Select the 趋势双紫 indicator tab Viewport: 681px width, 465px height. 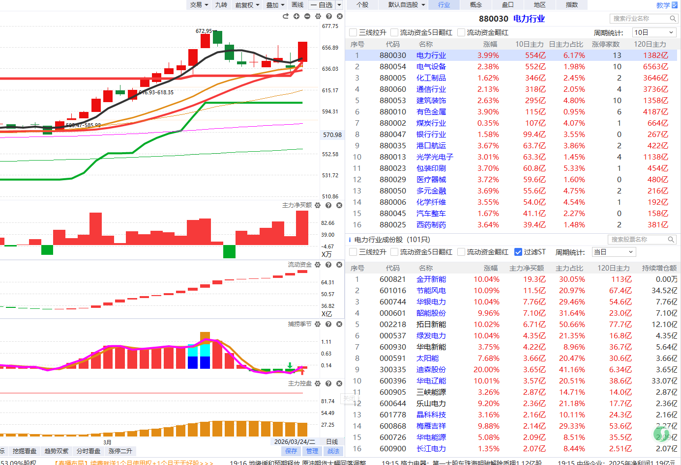[x=57, y=451]
